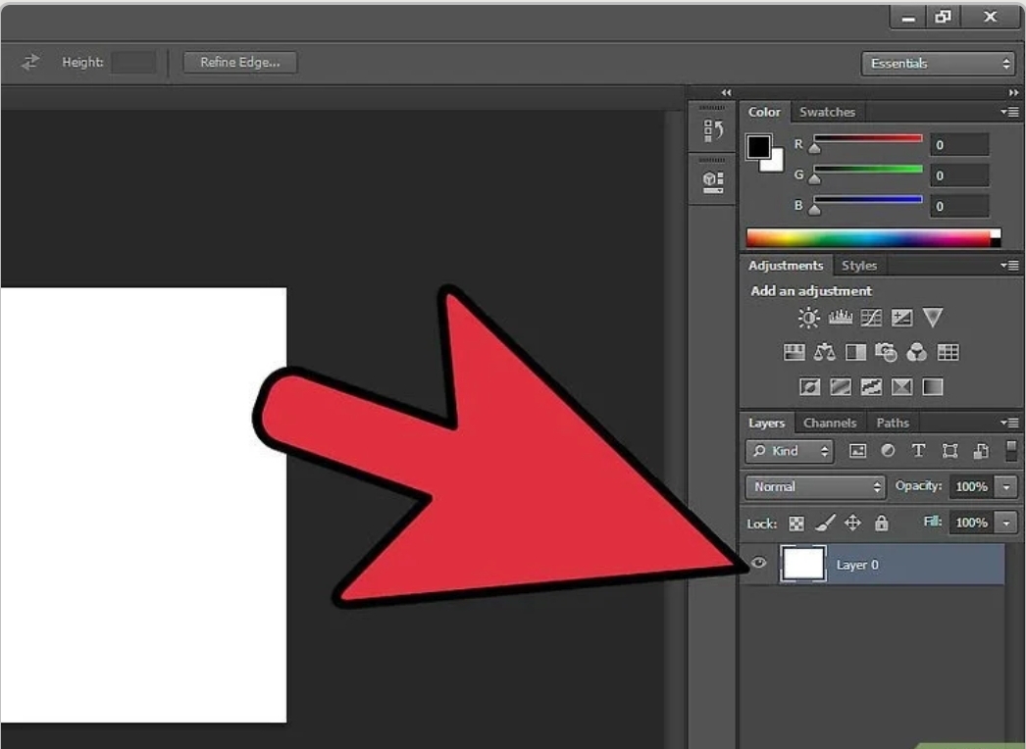
Task: Add a Black & White adjustment
Action: 855,353
